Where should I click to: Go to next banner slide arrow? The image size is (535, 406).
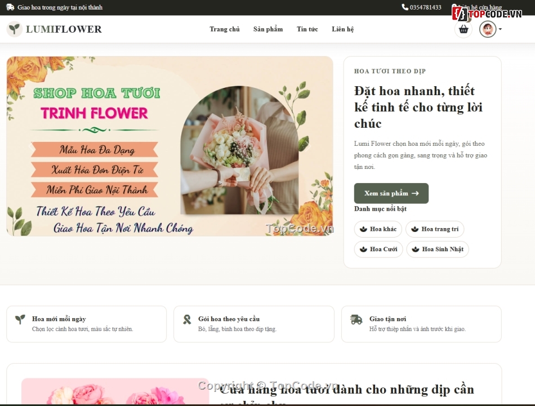pyautogui.click(x=308, y=147)
